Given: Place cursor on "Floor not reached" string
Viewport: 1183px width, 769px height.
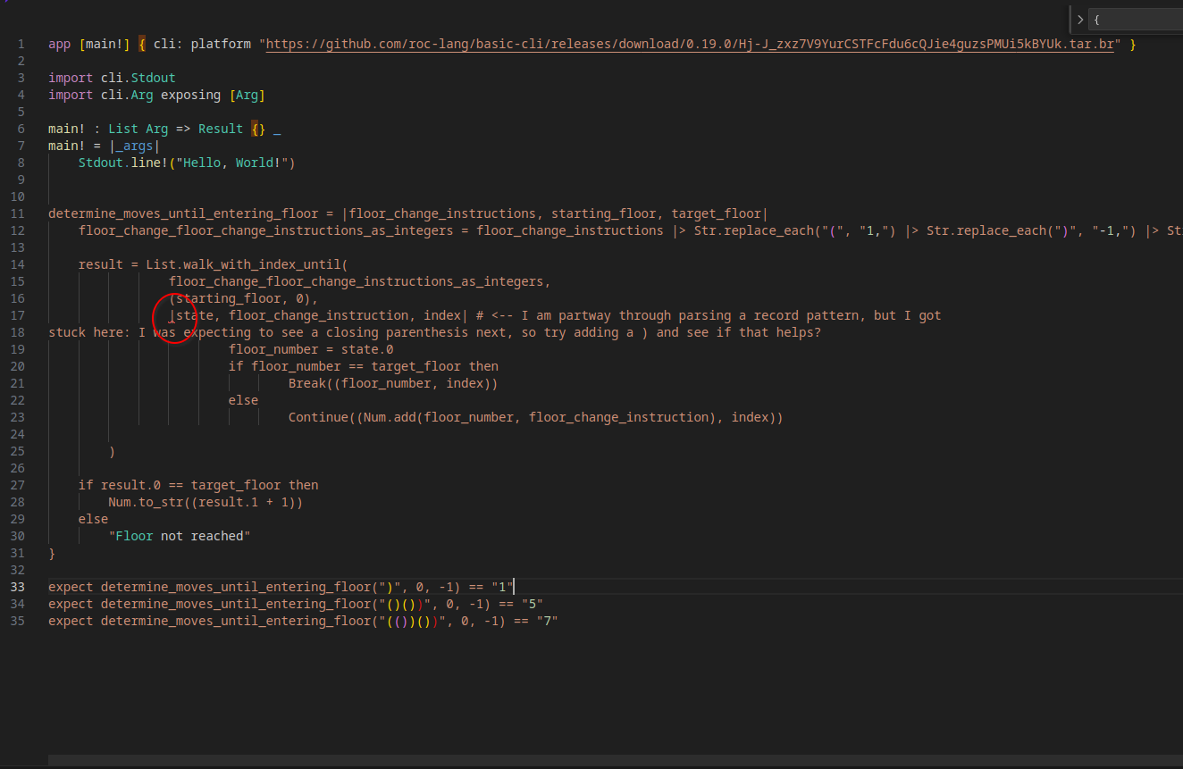Looking at the screenshot, I should tap(180, 536).
